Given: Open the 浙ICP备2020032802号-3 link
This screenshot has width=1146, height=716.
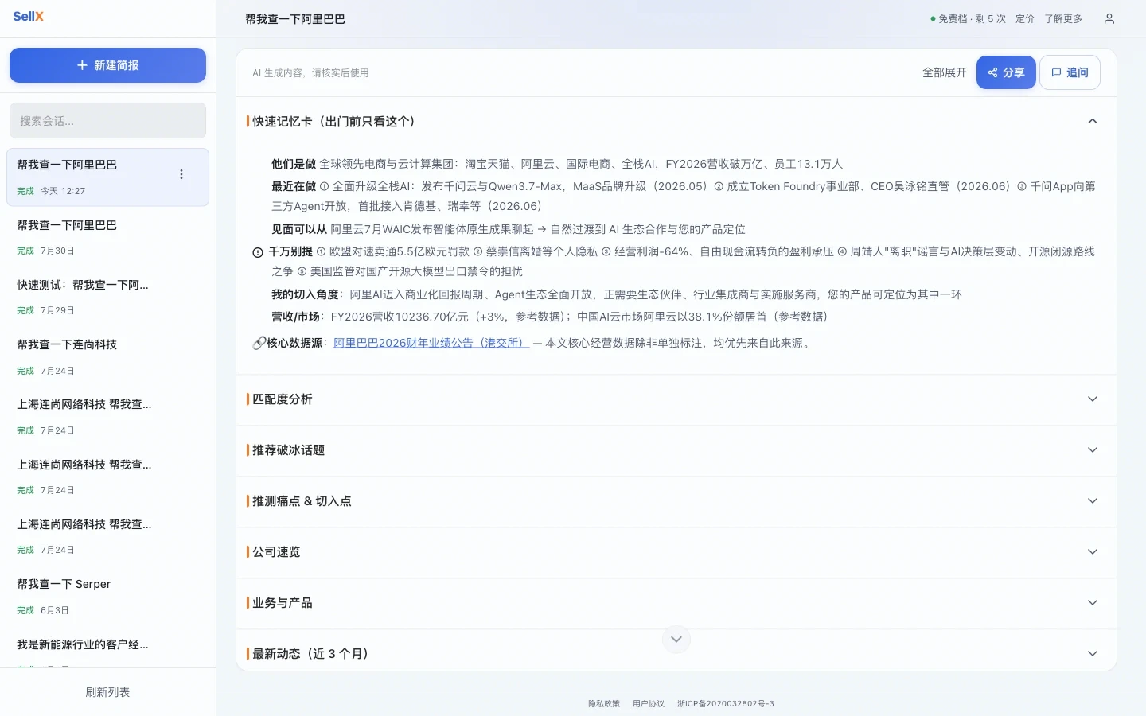Looking at the screenshot, I should coord(726,703).
